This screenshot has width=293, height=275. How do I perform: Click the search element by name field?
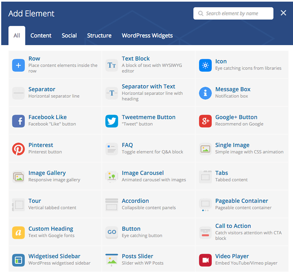point(237,13)
